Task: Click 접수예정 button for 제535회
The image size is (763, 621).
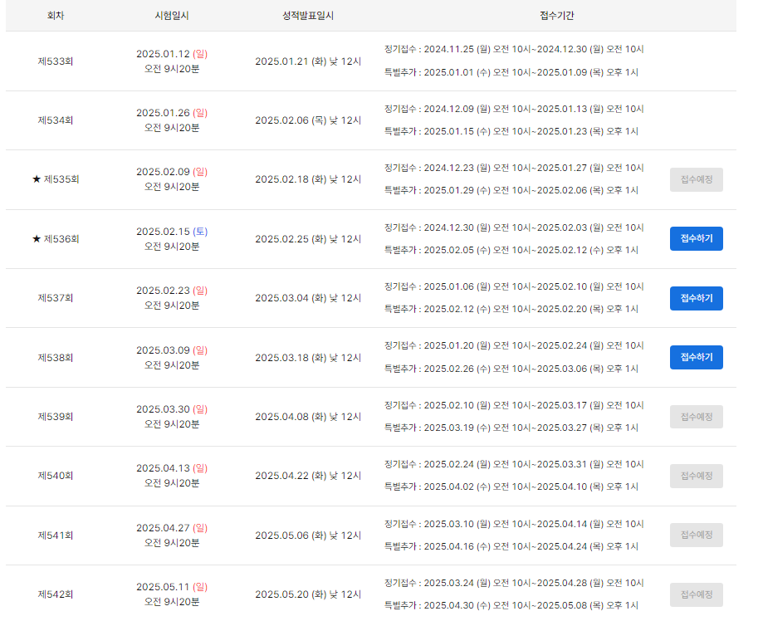Action: coord(696,179)
